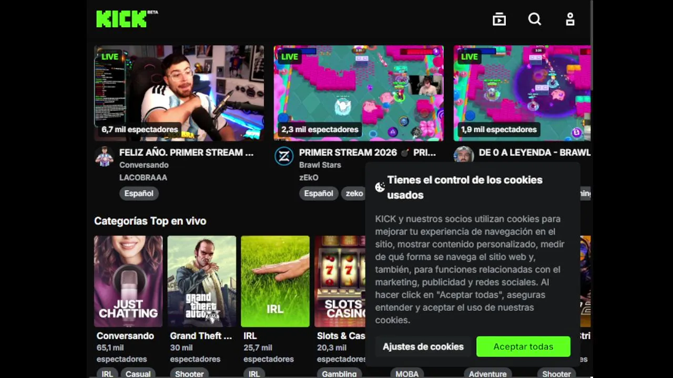Select IRL tag under IRL category

(x=254, y=374)
